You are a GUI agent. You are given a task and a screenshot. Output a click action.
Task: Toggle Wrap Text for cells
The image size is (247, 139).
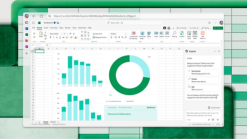pyautogui.click(x=97, y=34)
